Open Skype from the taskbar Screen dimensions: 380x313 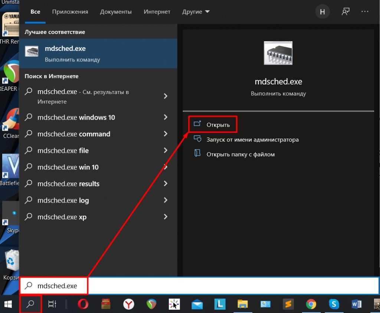point(334,304)
